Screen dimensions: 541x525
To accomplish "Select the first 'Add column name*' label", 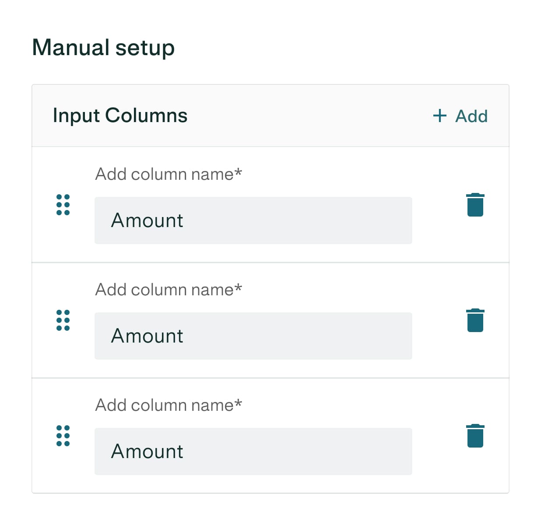I will [169, 174].
